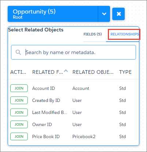Sort by the Type column header

pyautogui.click(x=125, y=72)
